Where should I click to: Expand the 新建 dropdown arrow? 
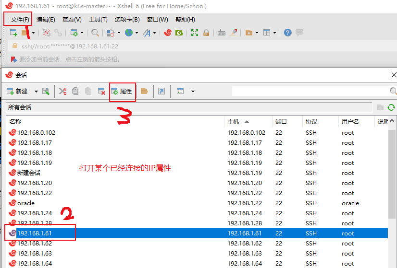(x=36, y=92)
